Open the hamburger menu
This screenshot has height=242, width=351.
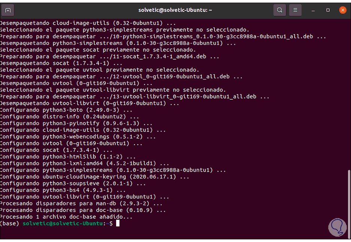(x=296, y=10)
